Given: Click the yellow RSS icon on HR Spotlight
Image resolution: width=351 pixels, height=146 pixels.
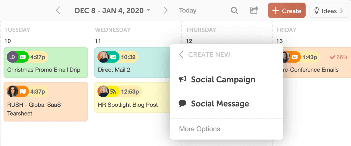Looking at the screenshot, I should (114, 91).
